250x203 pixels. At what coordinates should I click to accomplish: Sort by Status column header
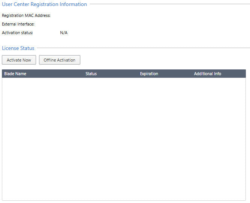click(x=91, y=74)
